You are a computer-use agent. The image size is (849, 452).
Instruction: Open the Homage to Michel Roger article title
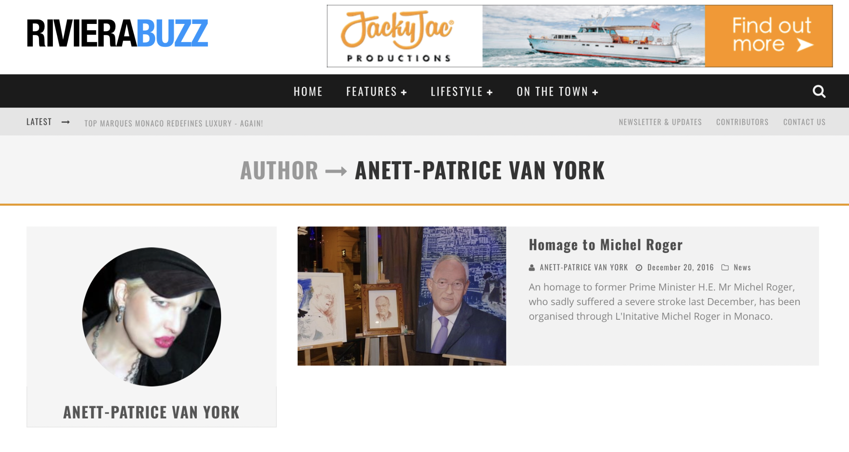coord(605,245)
